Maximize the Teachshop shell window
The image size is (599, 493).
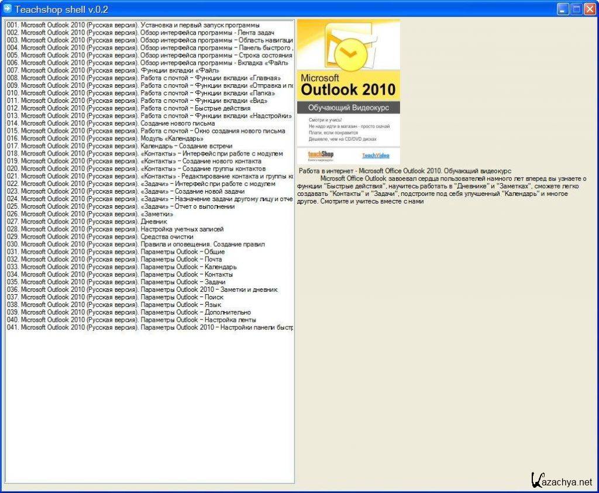[576, 9]
